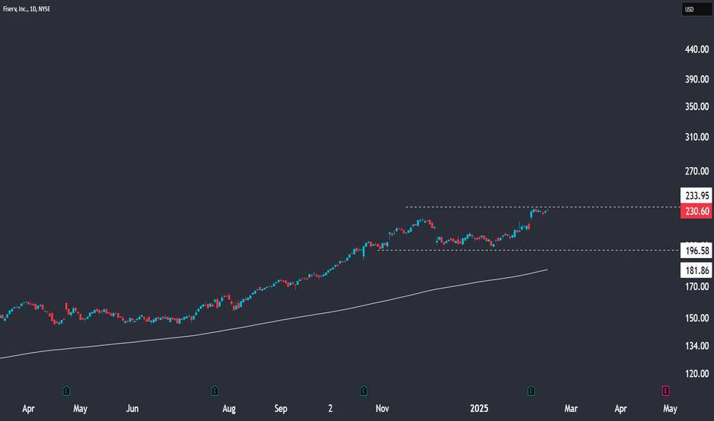Image resolution: width=714 pixels, height=421 pixels.
Task: Click the Aug label on time axis
Action: pyautogui.click(x=229, y=408)
